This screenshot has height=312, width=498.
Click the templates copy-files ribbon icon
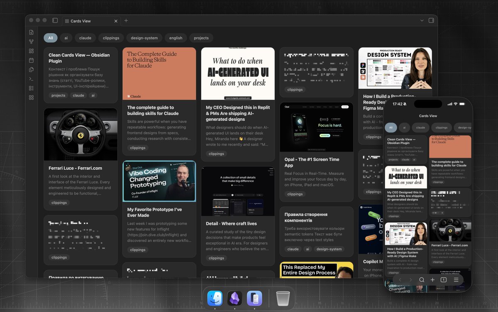point(31,70)
